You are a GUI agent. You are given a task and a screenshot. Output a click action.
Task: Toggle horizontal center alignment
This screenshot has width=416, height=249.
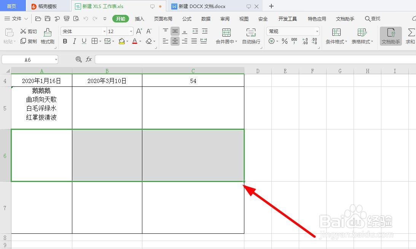click(x=175, y=41)
